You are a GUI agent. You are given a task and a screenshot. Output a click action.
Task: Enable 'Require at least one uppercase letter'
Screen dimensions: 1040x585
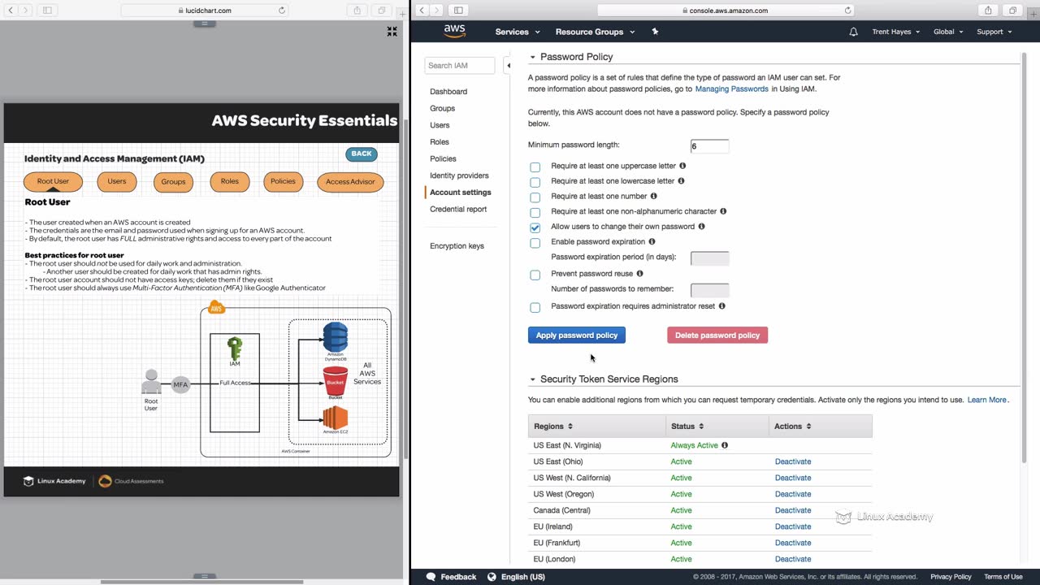click(535, 167)
